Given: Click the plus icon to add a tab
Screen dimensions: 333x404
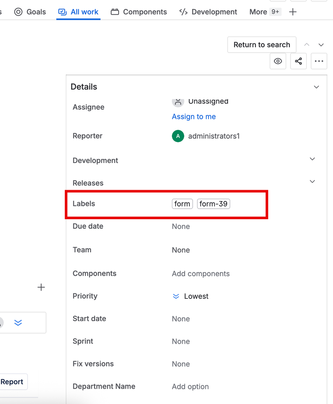Looking at the screenshot, I should coord(293,12).
